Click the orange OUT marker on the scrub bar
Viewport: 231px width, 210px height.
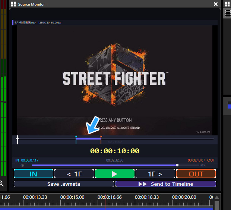tap(101, 140)
